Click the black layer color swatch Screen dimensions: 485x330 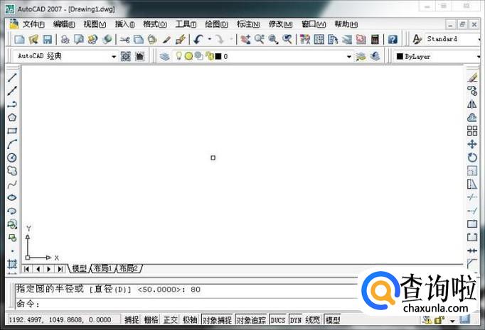click(x=218, y=56)
